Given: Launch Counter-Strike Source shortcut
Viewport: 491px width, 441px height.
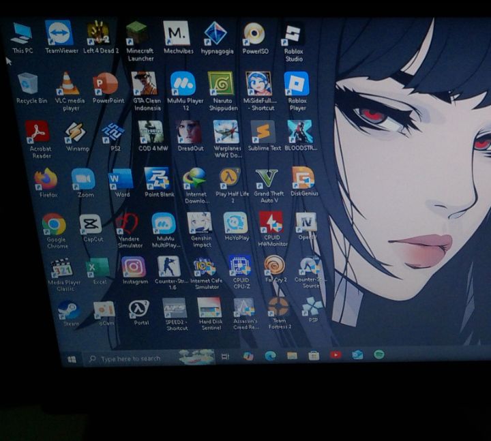Looking at the screenshot, I should 310,272.
